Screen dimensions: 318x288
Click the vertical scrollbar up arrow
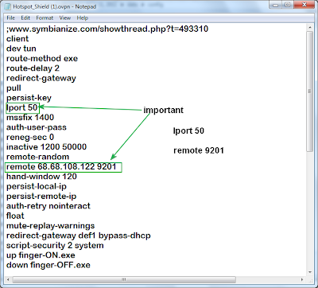pos(310,27)
